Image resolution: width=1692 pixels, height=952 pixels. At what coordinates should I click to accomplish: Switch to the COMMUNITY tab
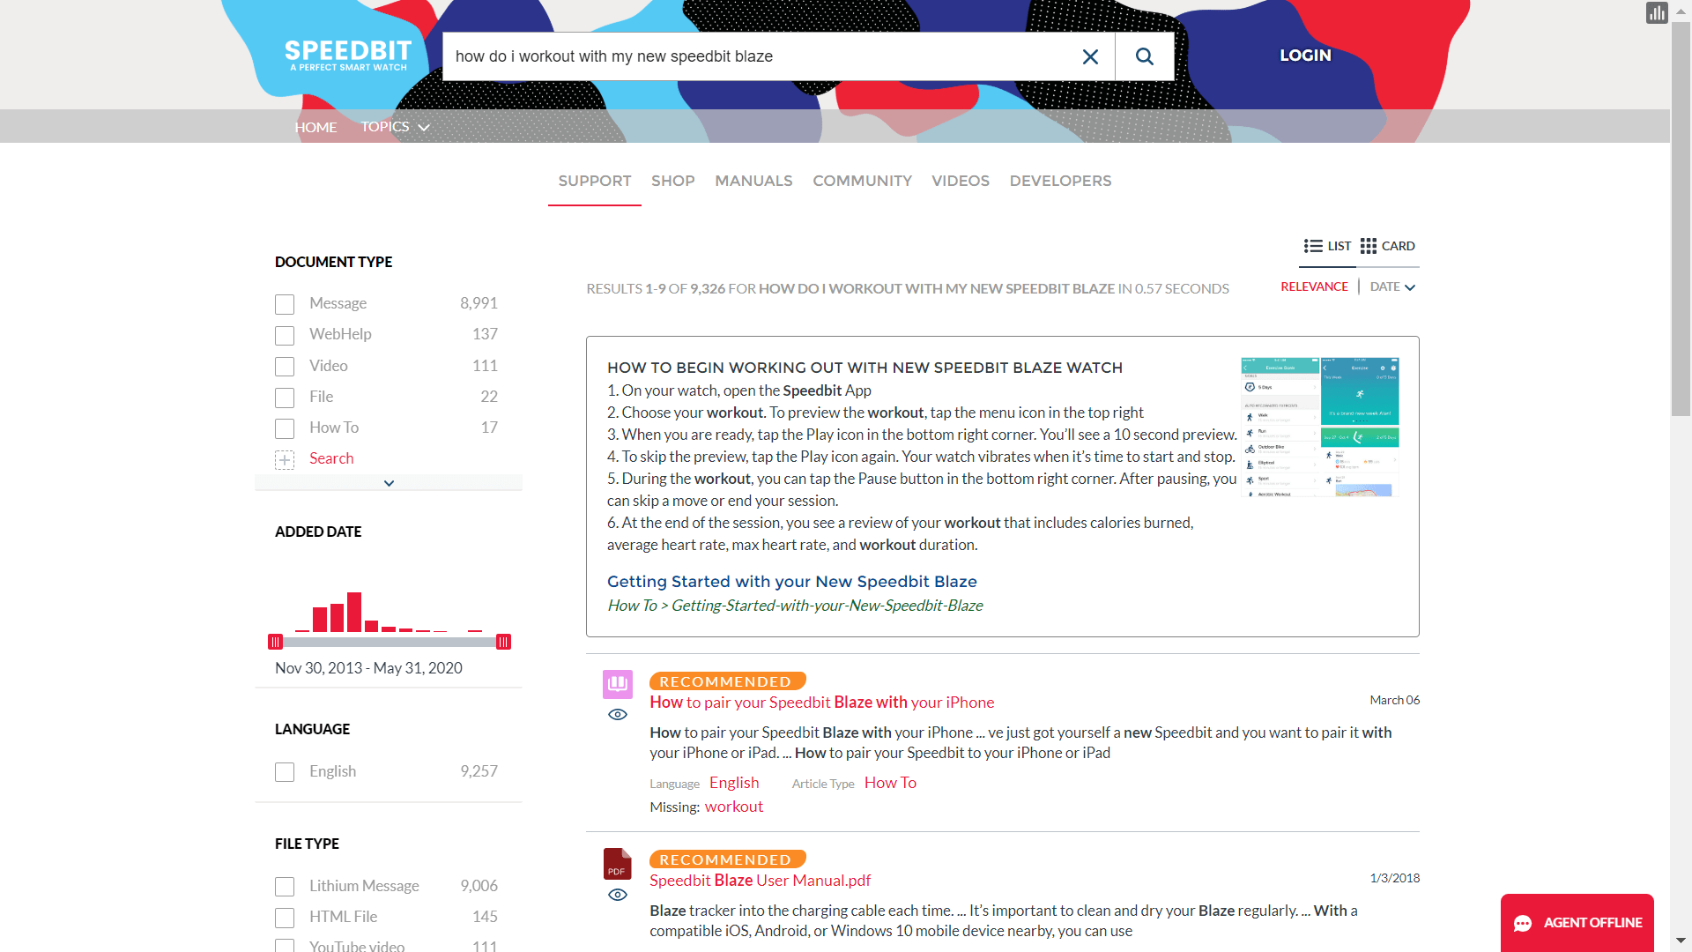862,181
